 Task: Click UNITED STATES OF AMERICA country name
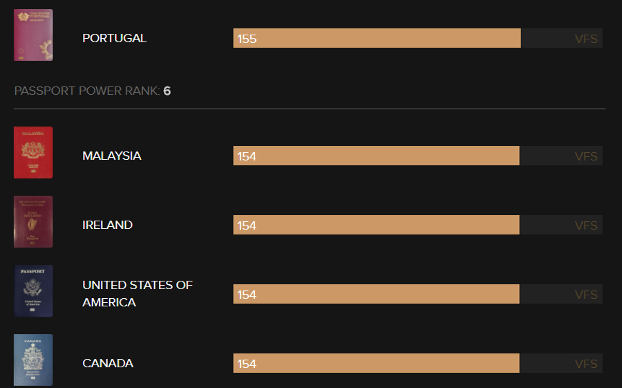(x=138, y=294)
